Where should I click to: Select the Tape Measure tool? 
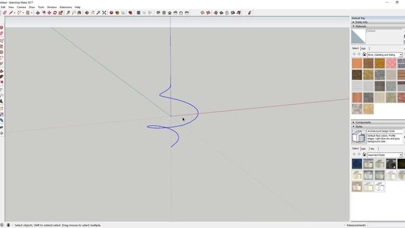pos(68,13)
